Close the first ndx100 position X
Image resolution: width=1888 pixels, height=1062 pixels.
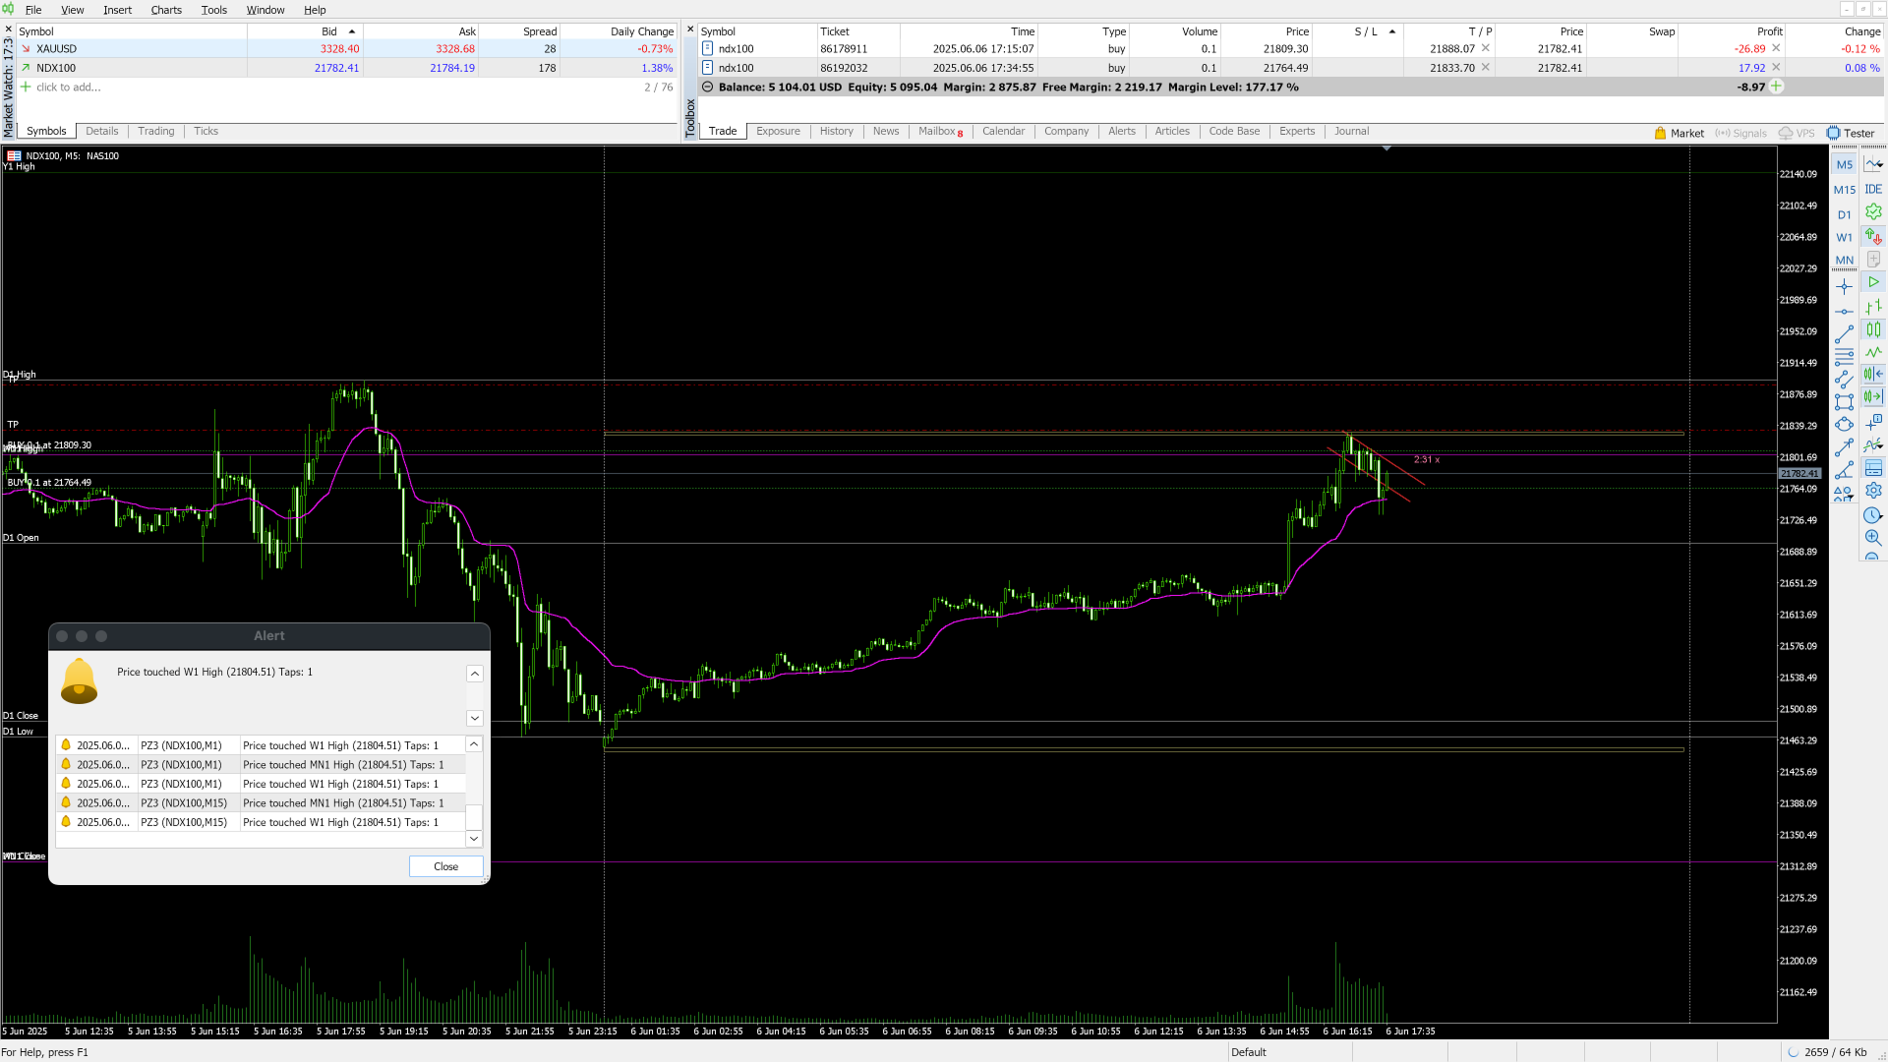point(1776,48)
